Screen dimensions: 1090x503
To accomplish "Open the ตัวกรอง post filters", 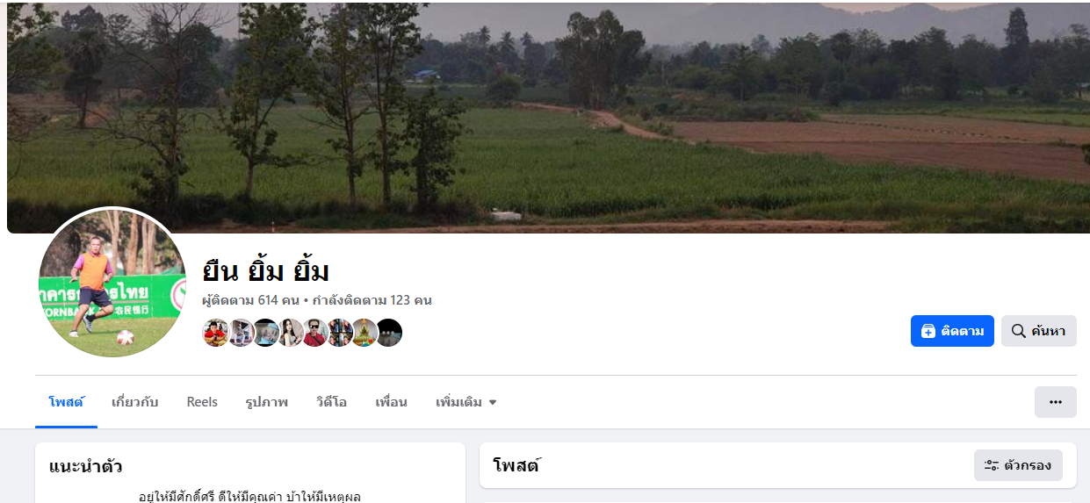I will point(1018,465).
